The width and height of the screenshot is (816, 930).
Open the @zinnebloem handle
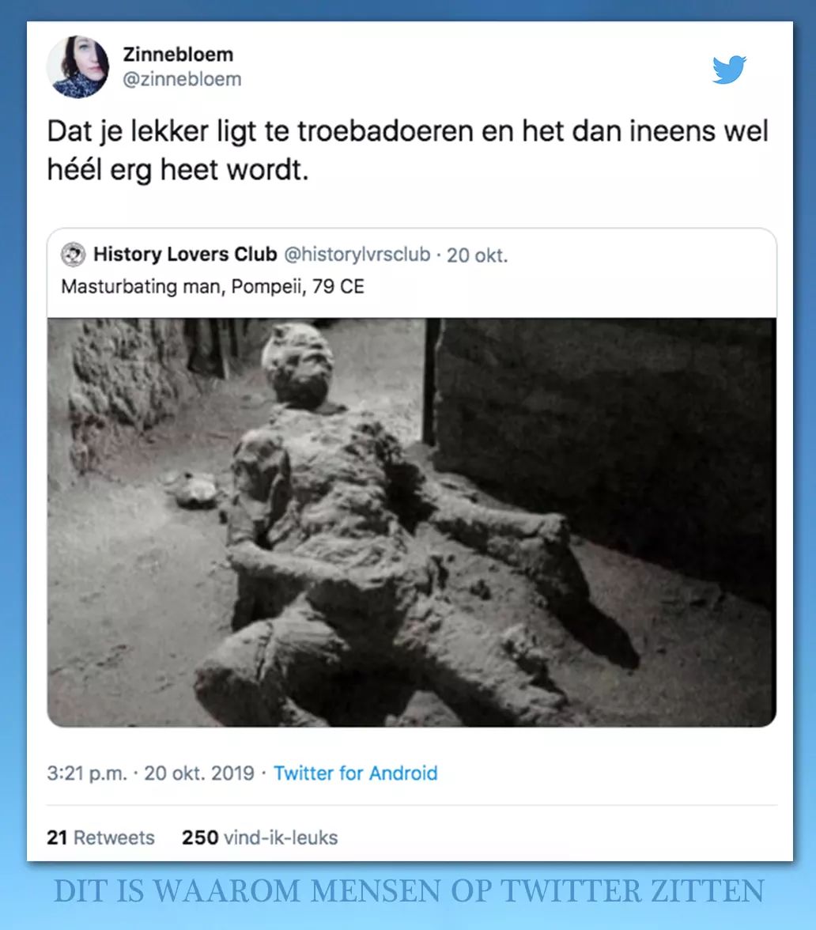[182, 79]
